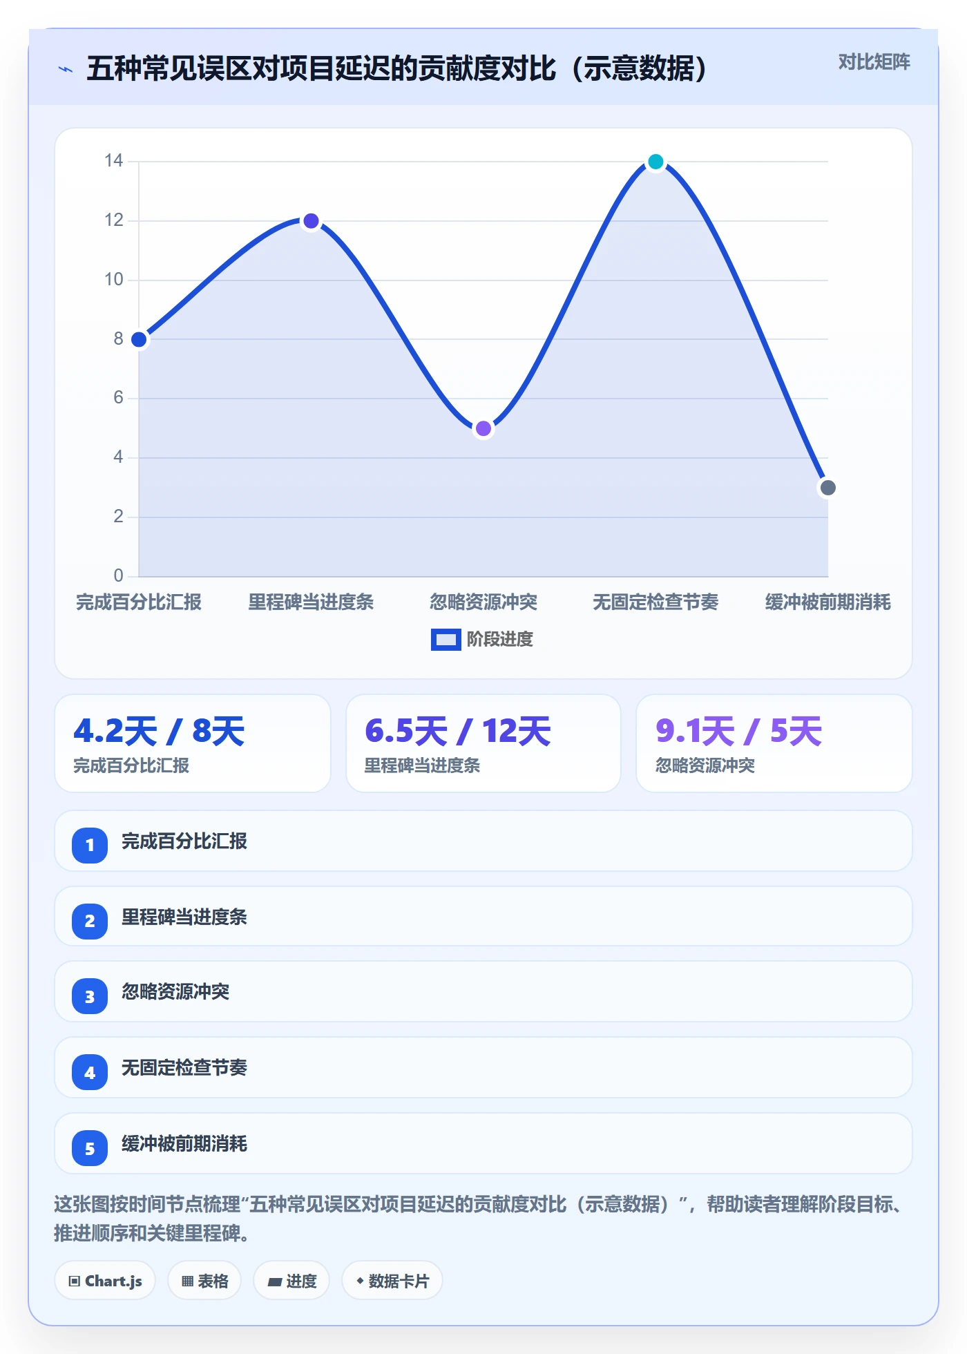The image size is (967, 1354).
Task: Click the 阶段进度 legend text
Action: coord(500,640)
